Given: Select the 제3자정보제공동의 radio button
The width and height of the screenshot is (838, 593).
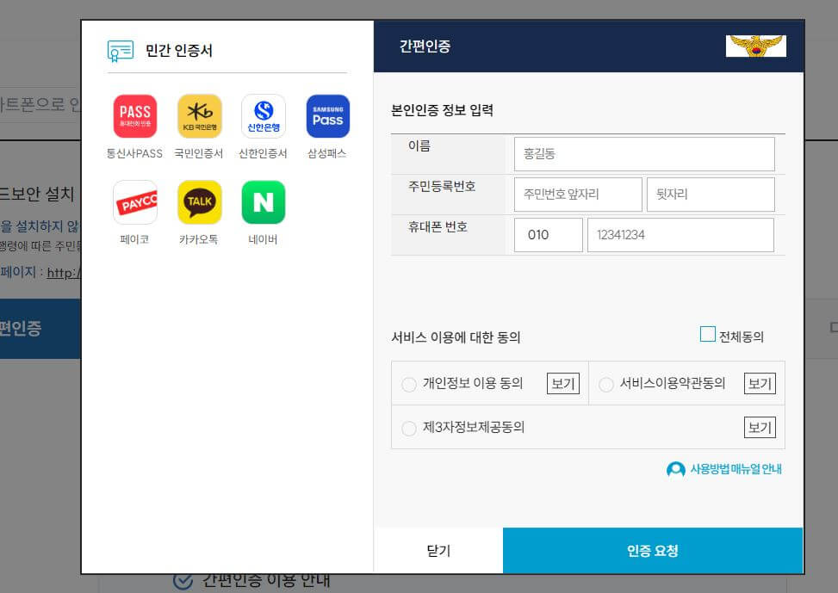Looking at the screenshot, I should (x=409, y=428).
